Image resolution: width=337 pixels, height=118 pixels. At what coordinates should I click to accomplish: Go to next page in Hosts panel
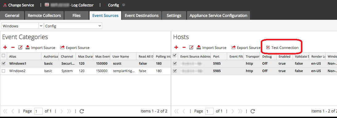click(233, 111)
